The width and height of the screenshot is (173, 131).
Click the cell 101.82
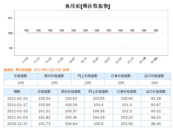pos(44,117)
